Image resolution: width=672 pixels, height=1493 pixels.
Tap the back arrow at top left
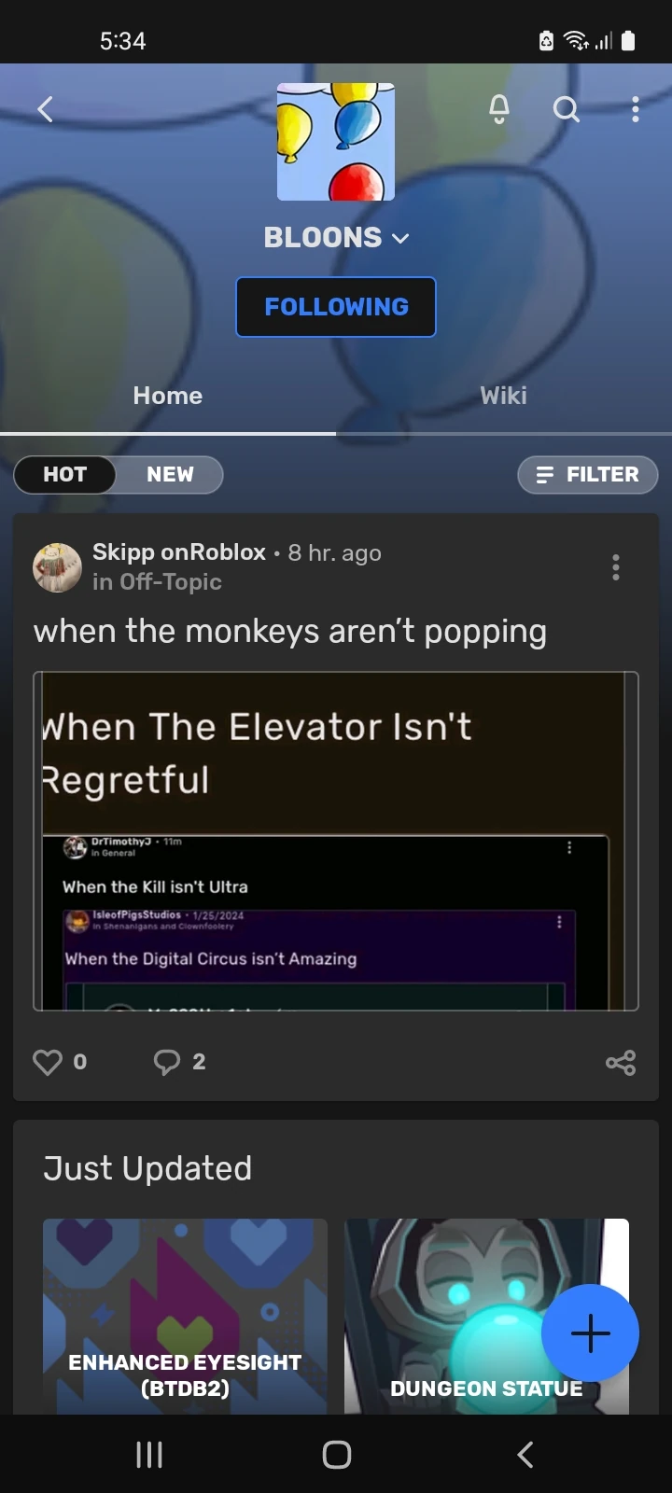[45, 109]
